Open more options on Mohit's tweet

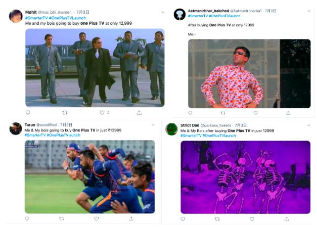162,12
